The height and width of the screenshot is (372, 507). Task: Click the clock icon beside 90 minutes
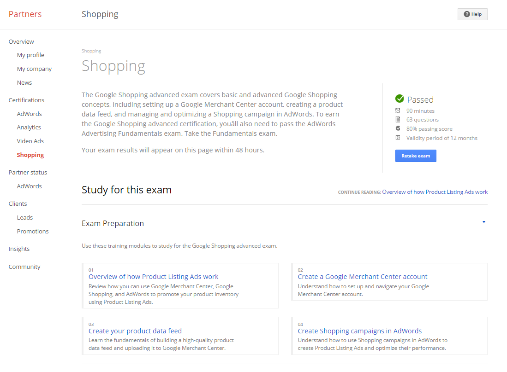point(398,110)
